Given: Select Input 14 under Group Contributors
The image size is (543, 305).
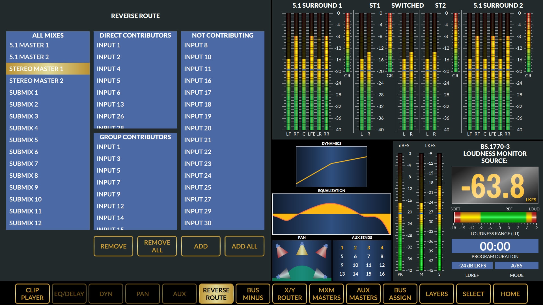Looking at the screenshot, I should (x=135, y=218).
